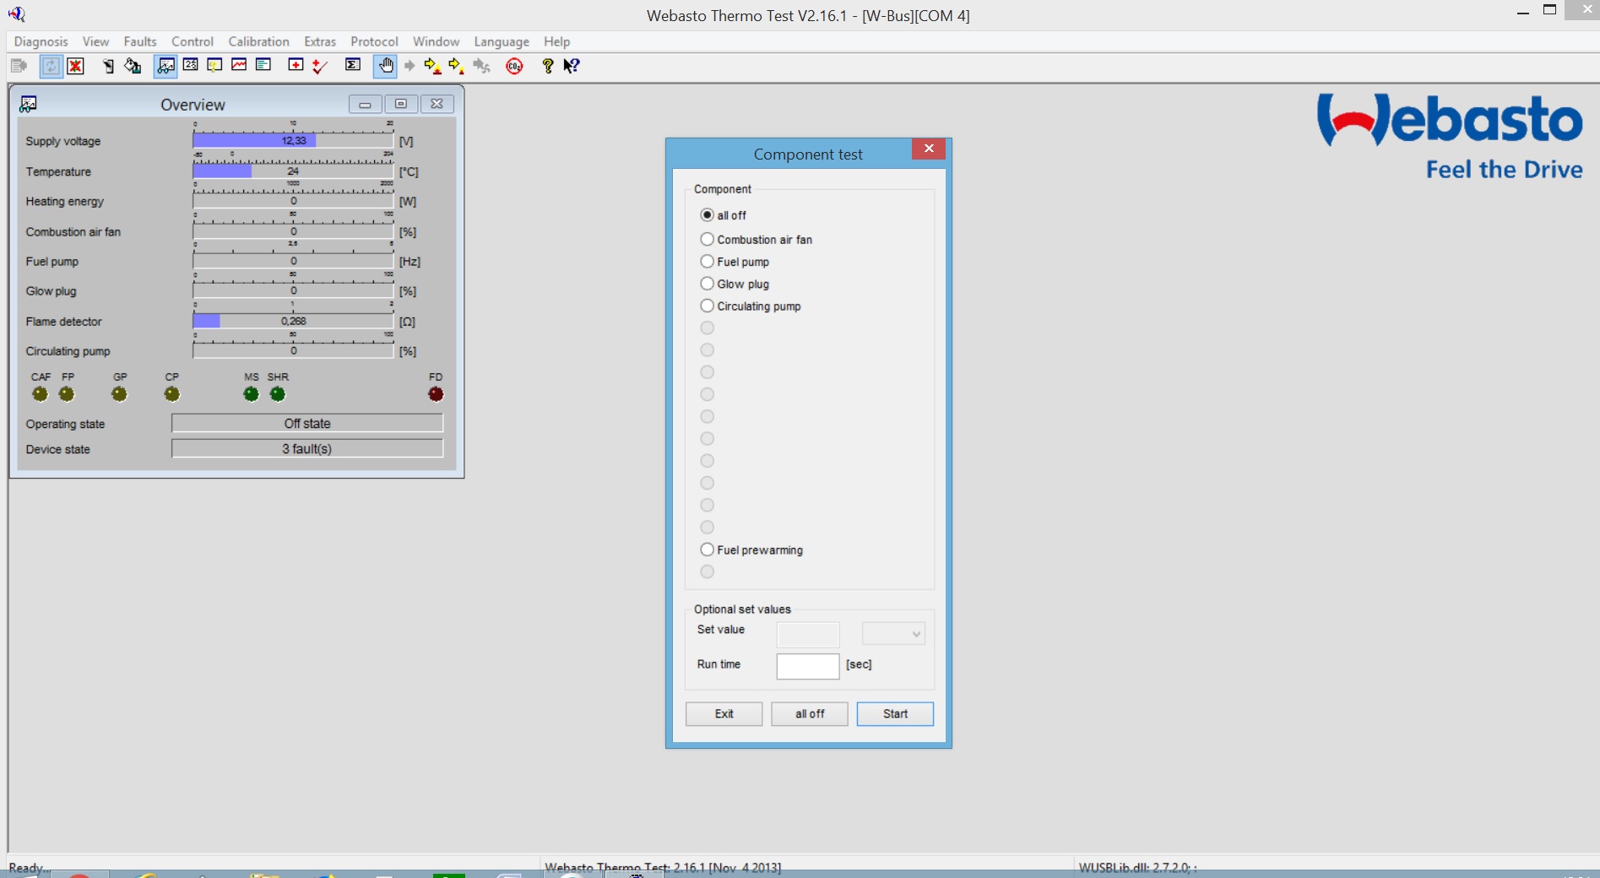Click the green MS indicator light
The height and width of the screenshot is (878, 1600).
point(251,394)
